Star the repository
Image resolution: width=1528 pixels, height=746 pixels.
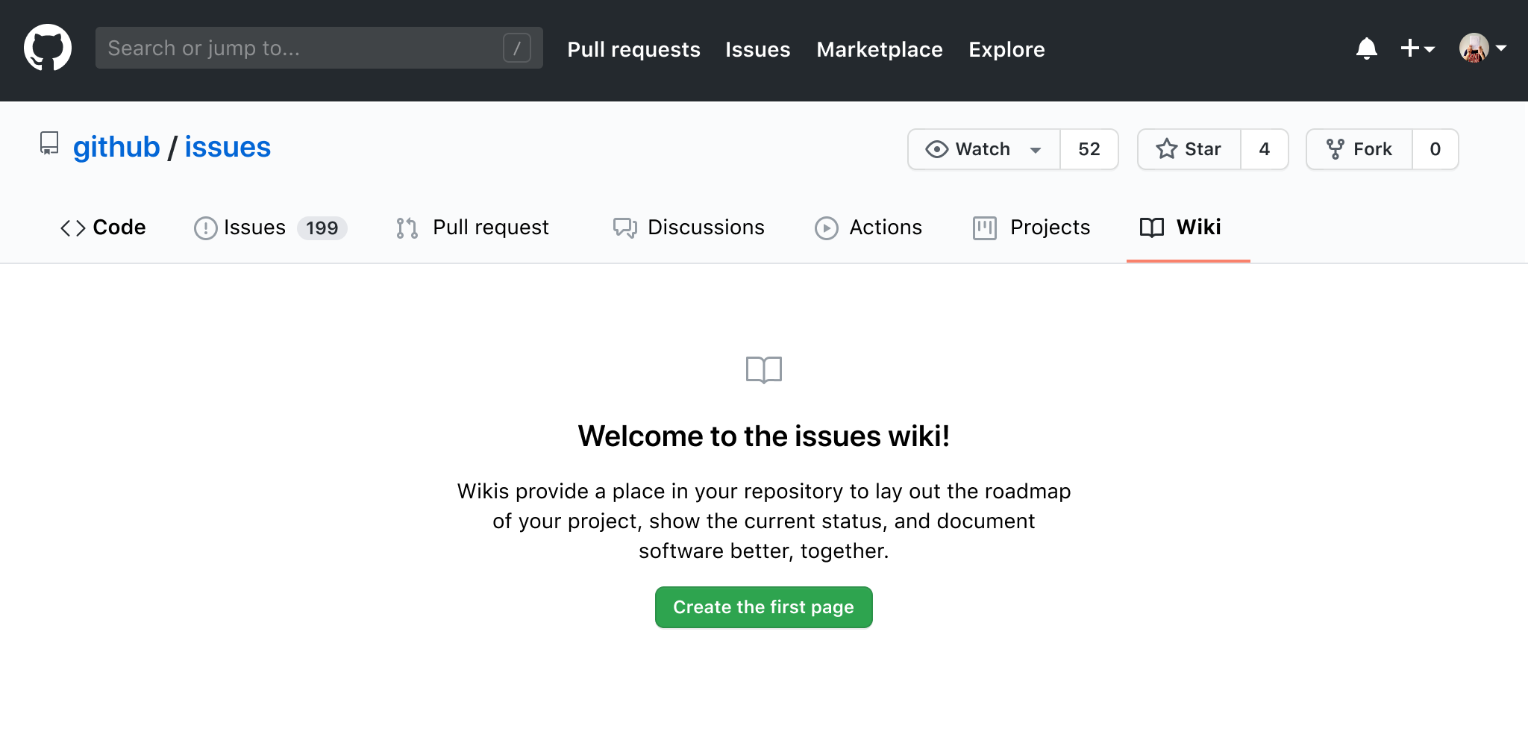click(1189, 149)
